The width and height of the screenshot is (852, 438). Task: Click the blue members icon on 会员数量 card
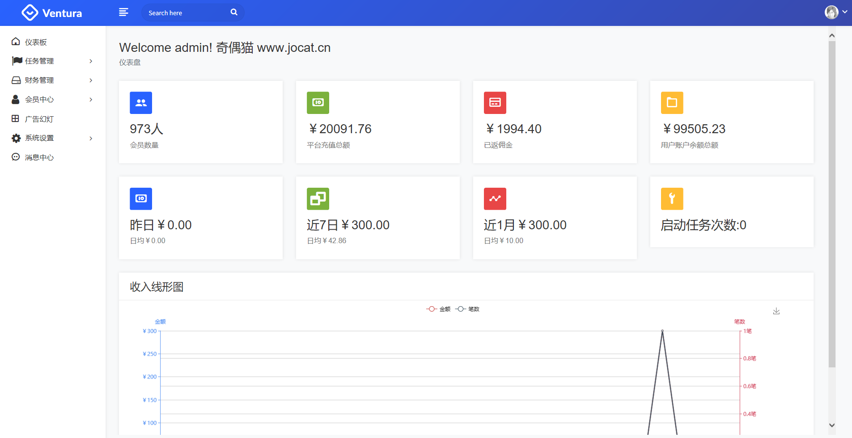click(x=141, y=103)
